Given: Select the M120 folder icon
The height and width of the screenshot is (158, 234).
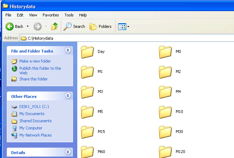Looking at the screenshot, I should point(165,152).
